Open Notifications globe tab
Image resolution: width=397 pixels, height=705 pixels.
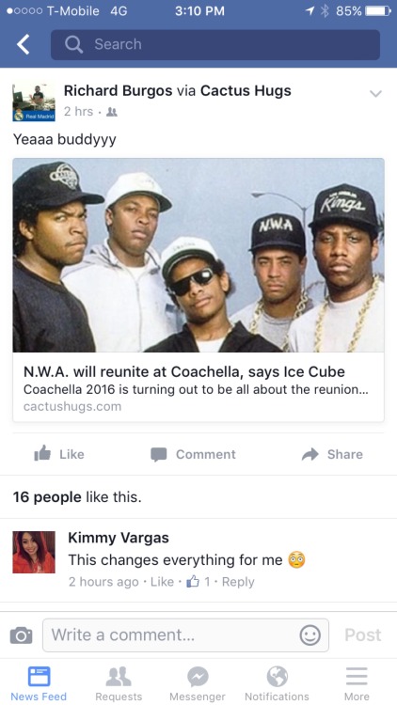tap(277, 683)
